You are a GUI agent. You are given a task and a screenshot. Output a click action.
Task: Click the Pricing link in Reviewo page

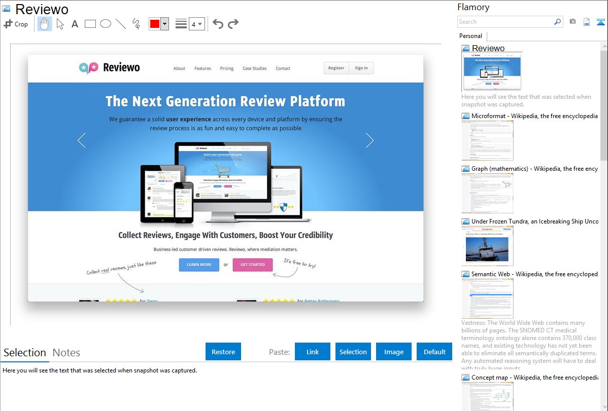(227, 68)
